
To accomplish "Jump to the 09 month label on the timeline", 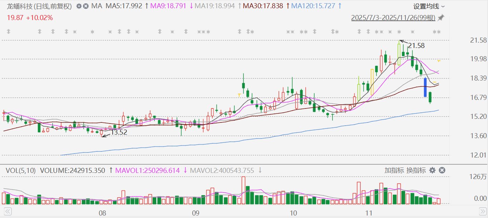I will [x=195, y=213].
